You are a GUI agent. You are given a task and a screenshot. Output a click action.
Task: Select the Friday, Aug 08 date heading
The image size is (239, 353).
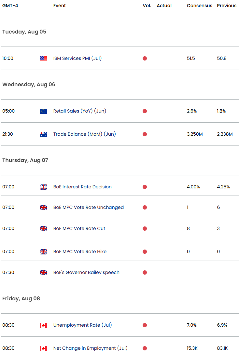click(21, 298)
